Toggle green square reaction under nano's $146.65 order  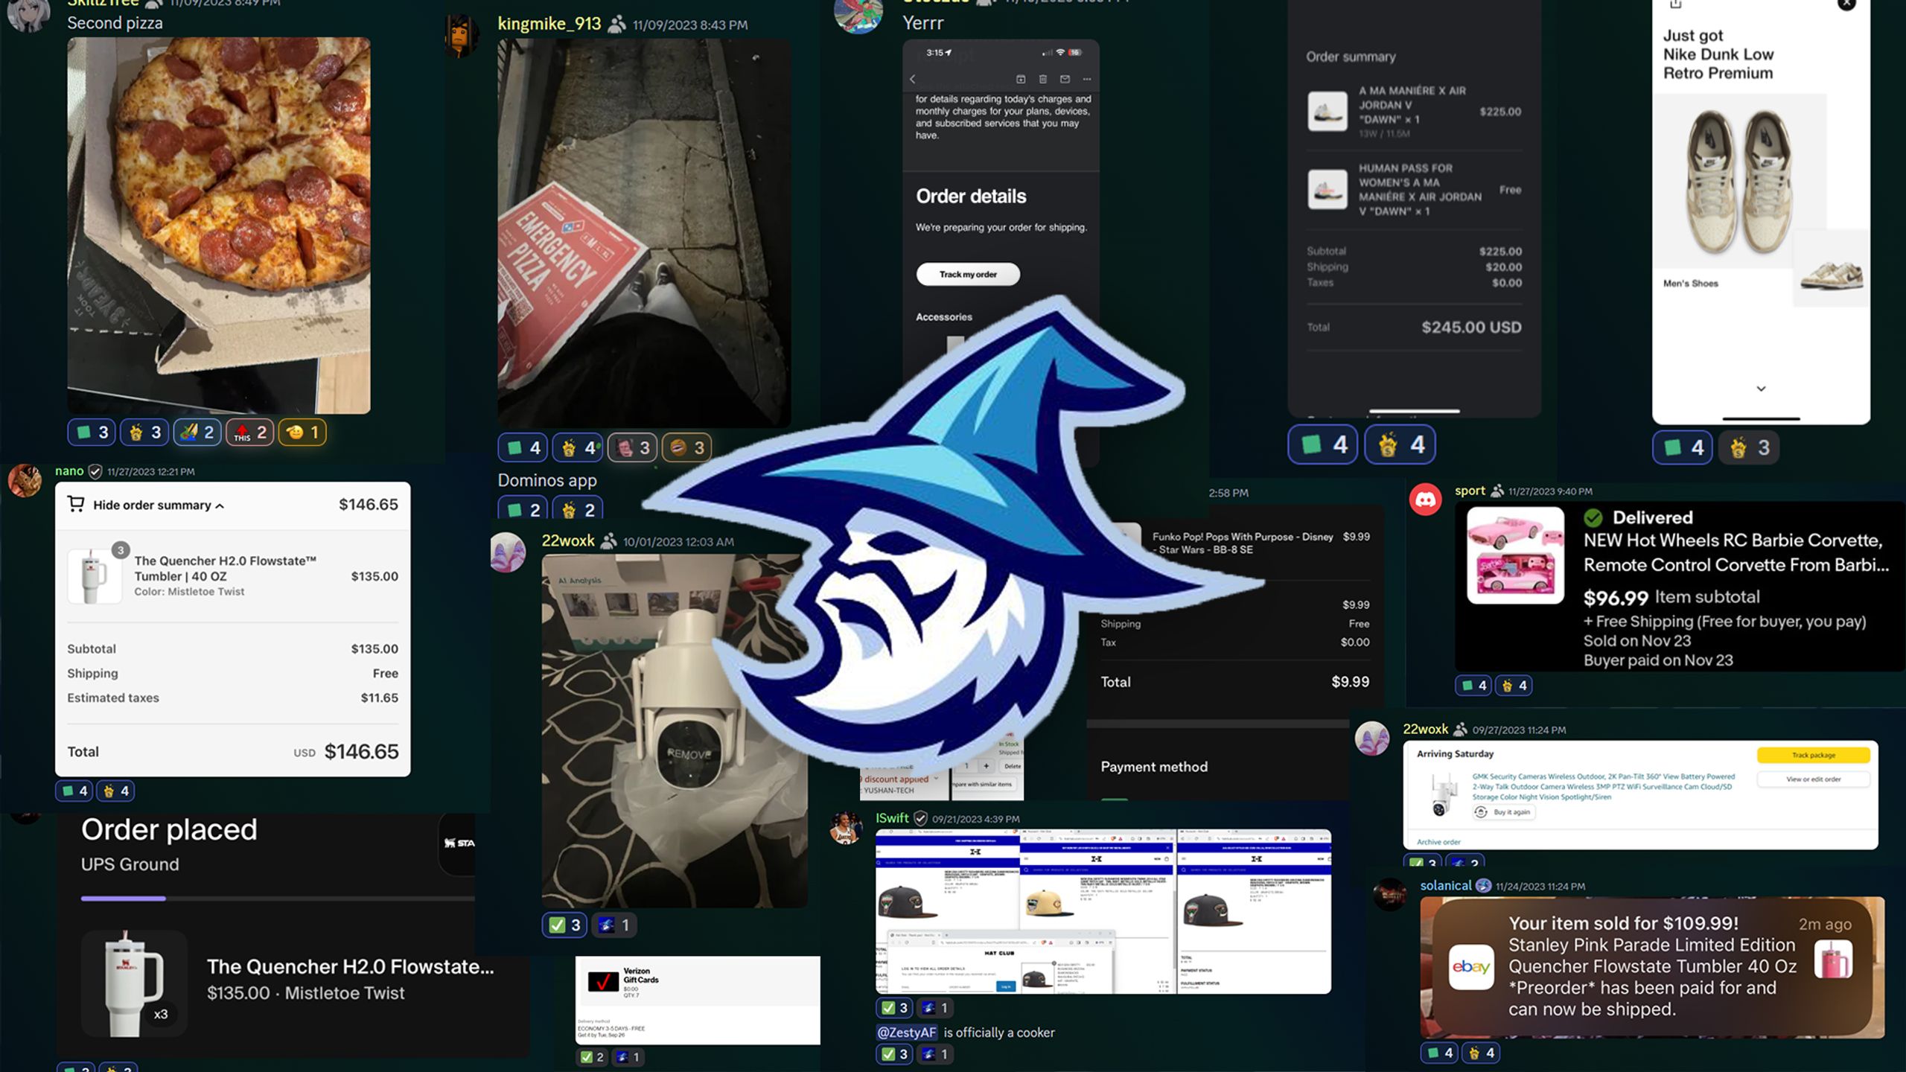(x=74, y=791)
